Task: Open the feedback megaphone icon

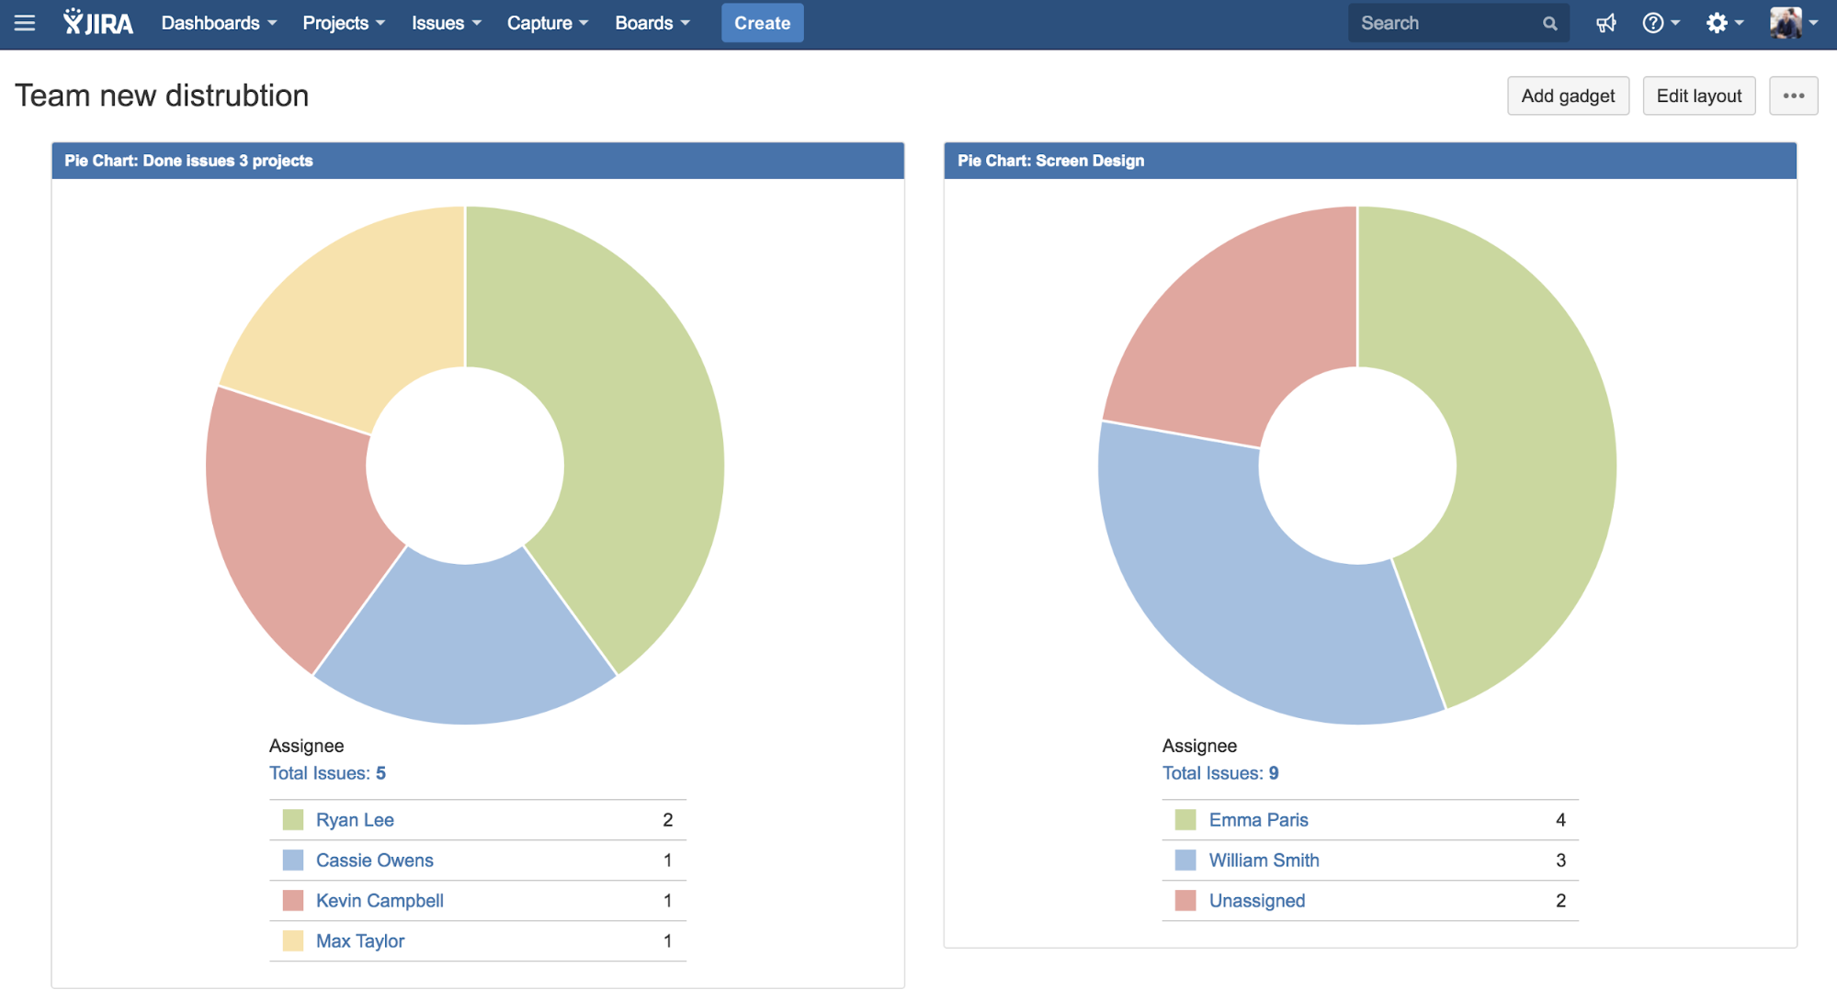Action: (1605, 23)
